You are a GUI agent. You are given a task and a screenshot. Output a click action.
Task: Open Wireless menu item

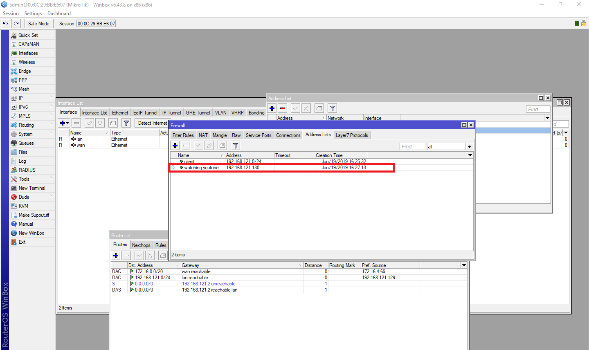tap(32, 62)
